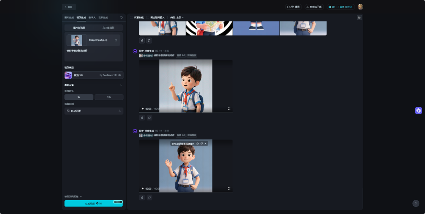The image size is (425, 214).
Task: Click the re-edit pencil icon below the last video
Action: pos(142,197)
